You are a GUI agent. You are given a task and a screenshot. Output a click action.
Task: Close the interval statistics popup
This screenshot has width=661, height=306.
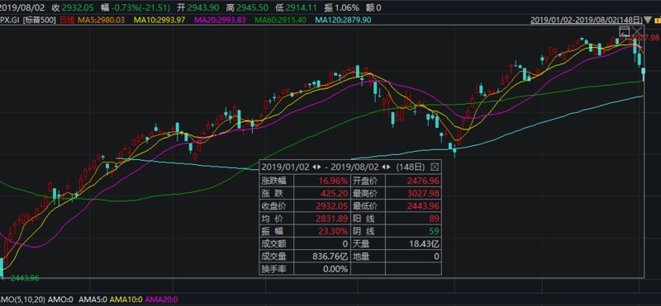[x=435, y=167]
